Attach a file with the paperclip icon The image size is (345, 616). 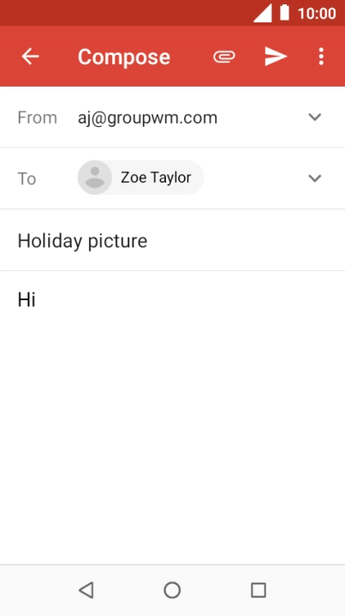point(224,57)
